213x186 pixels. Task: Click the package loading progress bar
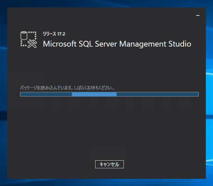click(109, 94)
